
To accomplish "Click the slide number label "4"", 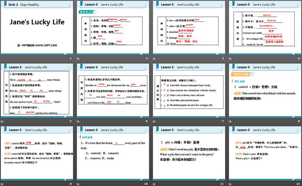I will pyautogui.click(x=299, y=58).
